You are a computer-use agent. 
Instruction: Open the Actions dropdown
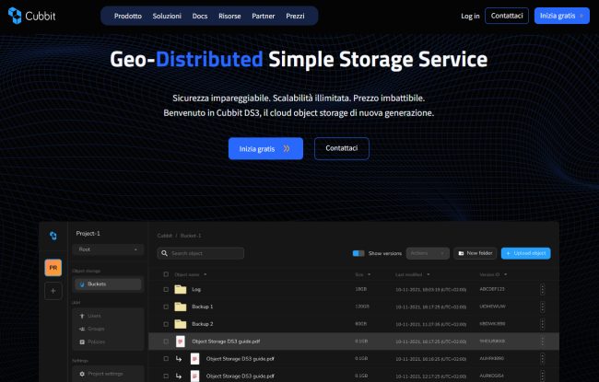(428, 253)
